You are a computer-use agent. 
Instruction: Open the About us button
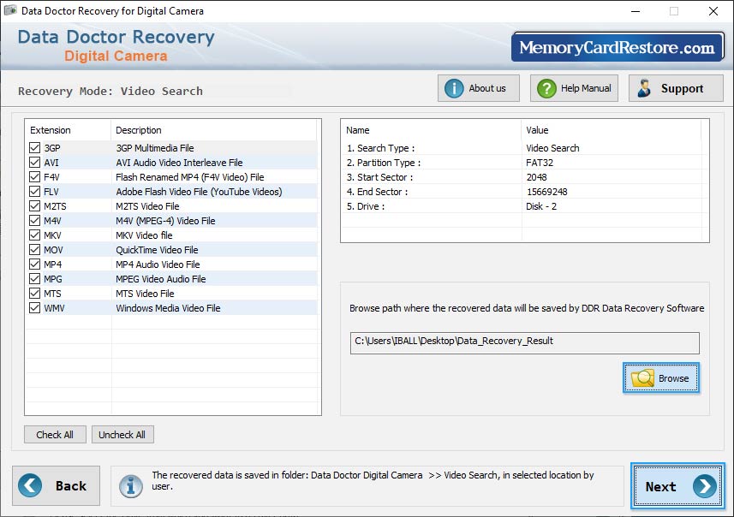point(479,88)
